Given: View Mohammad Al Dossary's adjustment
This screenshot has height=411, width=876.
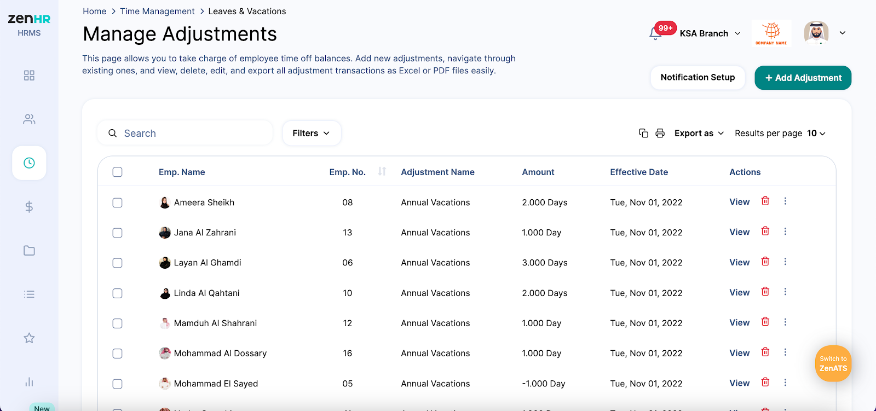Looking at the screenshot, I should 739,353.
